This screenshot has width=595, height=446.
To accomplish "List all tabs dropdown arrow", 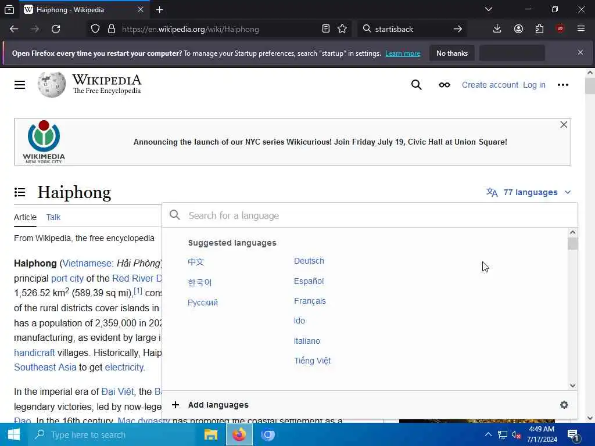I will (488, 9).
